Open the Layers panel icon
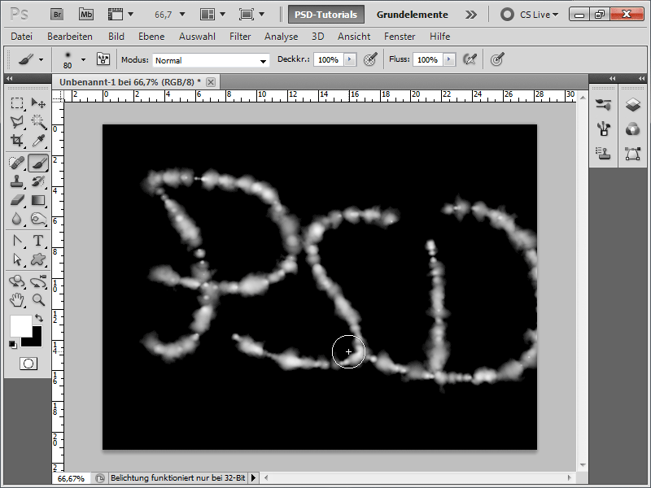Image resolution: width=651 pixels, height=488 pixels. pos(633,105)
